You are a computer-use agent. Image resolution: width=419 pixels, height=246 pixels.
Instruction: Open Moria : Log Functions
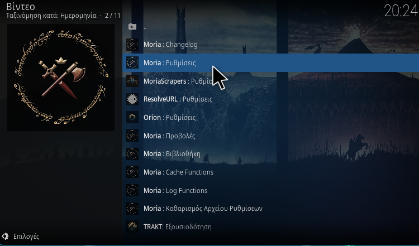click(x=271, y=190)
